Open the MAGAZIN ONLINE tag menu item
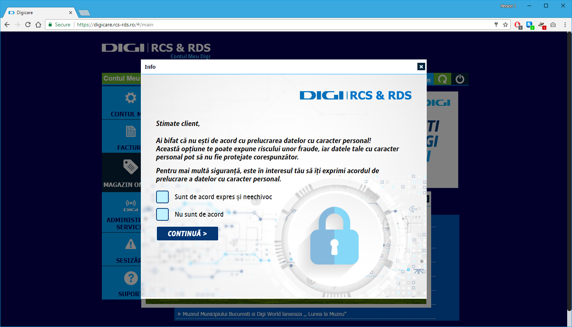Image resolution: width=572 pixels, height=327 pixels. click(x=122, y=172)
